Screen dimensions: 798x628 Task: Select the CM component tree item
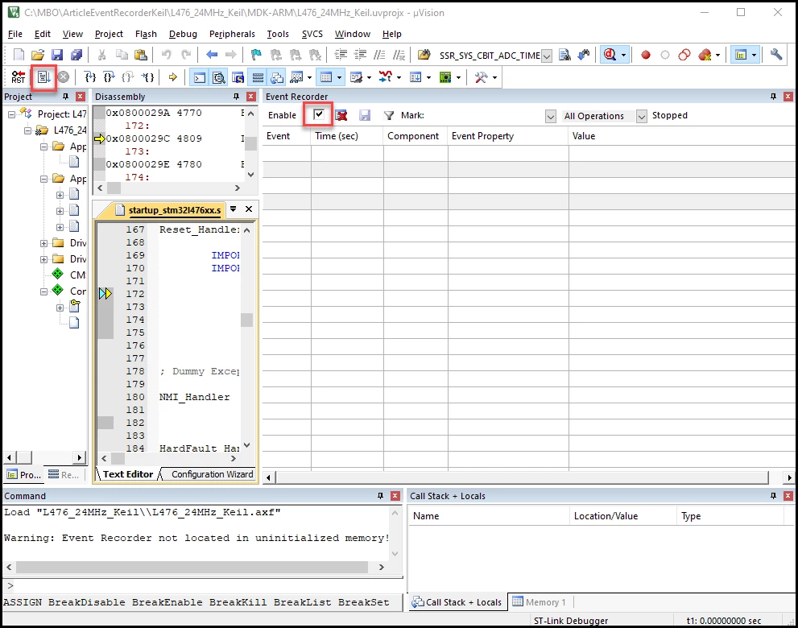click(77, 275)
